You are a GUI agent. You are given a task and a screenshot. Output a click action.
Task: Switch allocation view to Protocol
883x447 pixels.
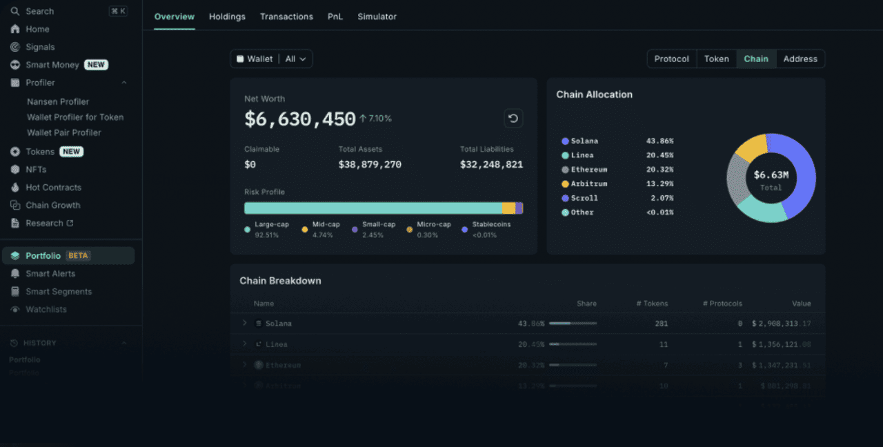pyautogui.click(x=671, y=59)
